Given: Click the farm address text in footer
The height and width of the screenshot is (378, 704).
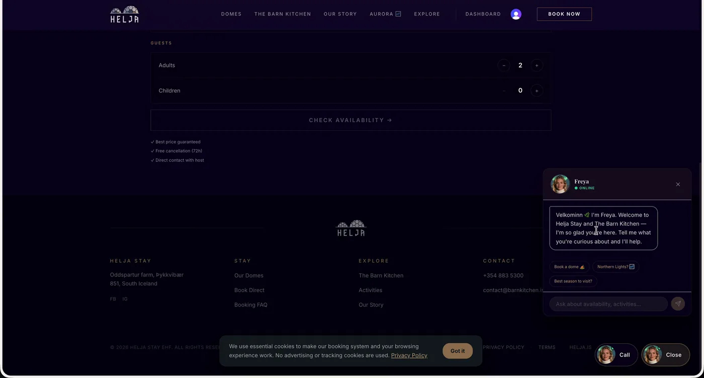Looking at the screenshot, I should pos(147,279).
